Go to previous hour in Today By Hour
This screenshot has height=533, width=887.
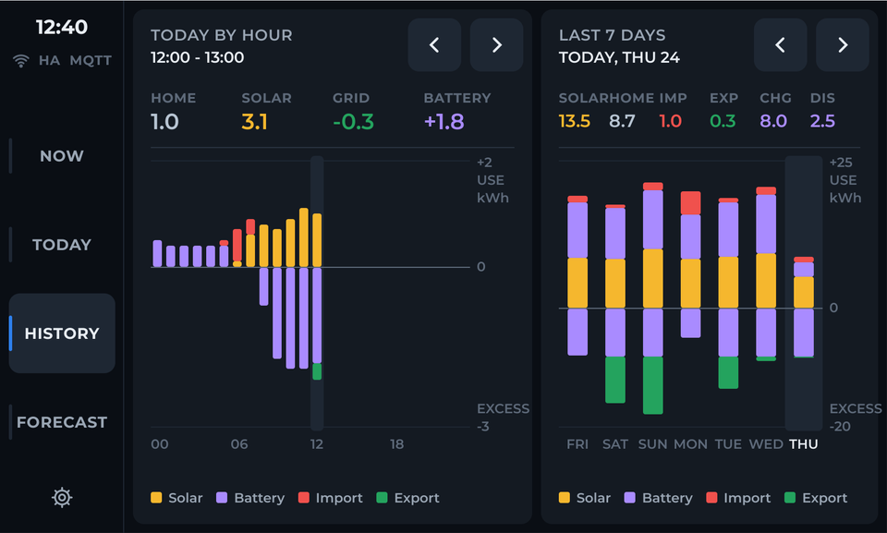434,44
